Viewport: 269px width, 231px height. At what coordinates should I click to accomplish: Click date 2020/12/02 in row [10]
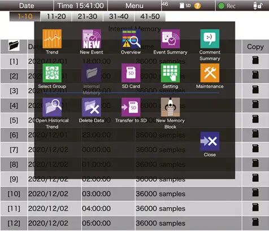[x=48, y=194]
